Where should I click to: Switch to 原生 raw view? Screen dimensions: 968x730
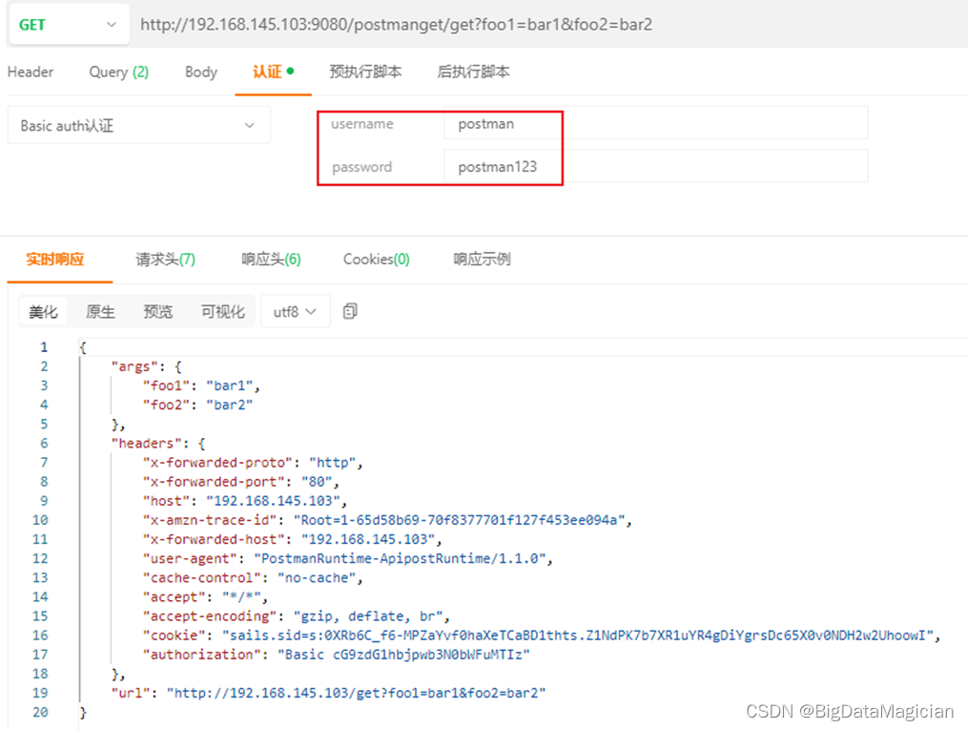[x=100, y=311]
